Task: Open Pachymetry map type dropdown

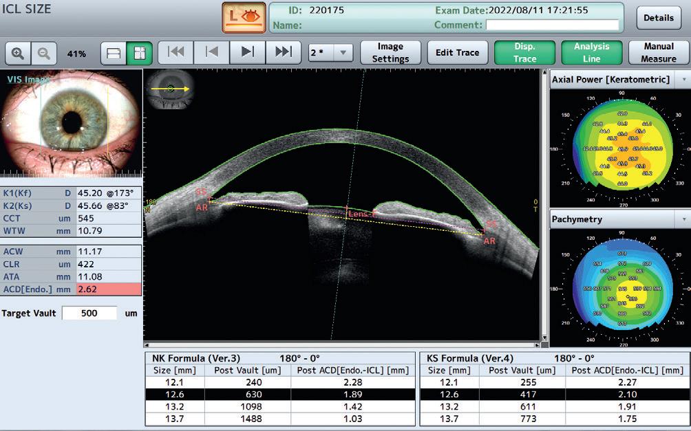Action: pyautogui.click(x=684, y=219)
